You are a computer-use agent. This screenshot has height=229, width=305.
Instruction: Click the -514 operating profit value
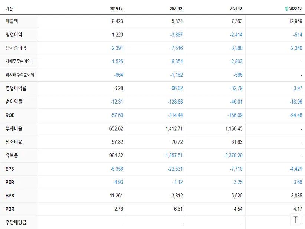pyautogui.click(x=298, y=35)
